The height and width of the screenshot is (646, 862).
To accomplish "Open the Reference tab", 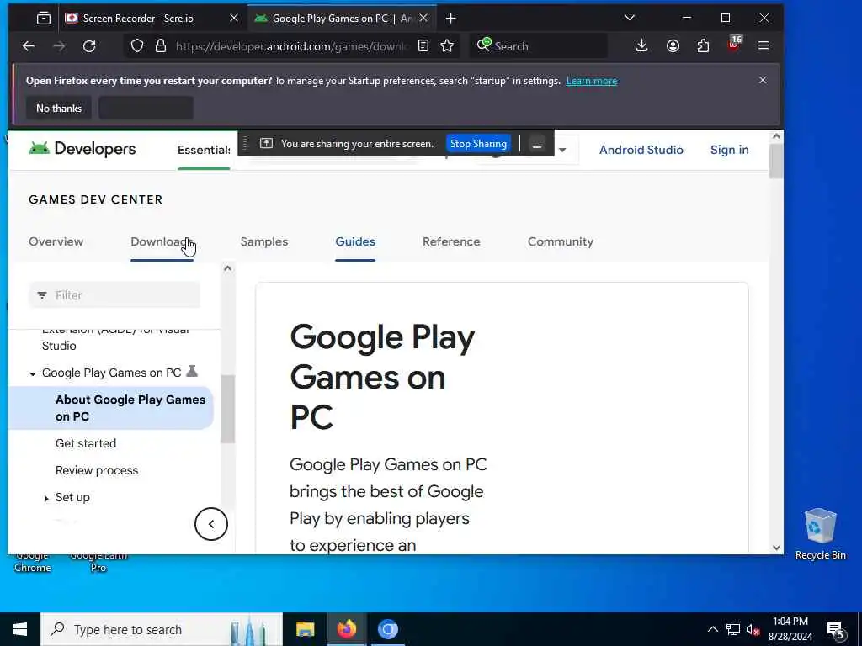I will pos(451,241).
